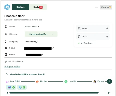
Task: Click the Hunter provider icon
Action: 37,82
